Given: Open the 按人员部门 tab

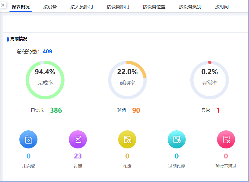Looking at the screenshot, I should (82, 7).
